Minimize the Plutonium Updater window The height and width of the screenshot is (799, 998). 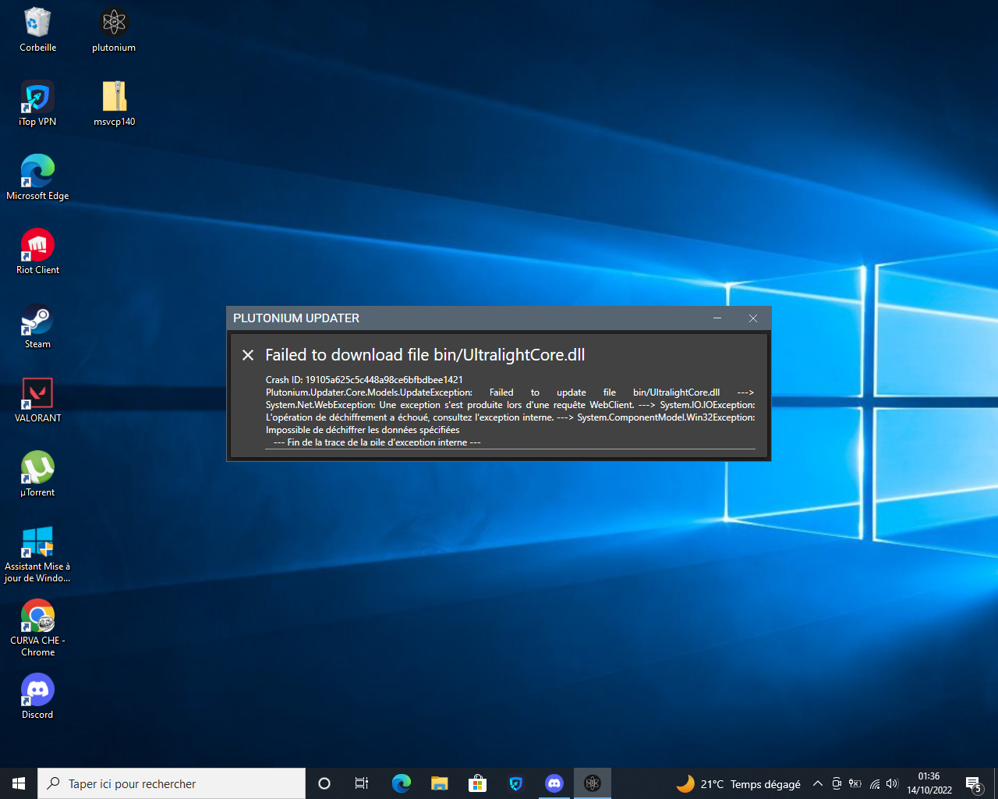pyautogui.click(x=717, y=318)
